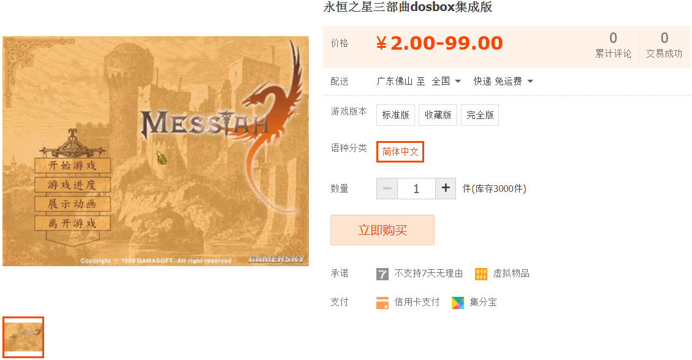Select the Messiah product thumbnail
This screenshot has width=692, height=360.
click(x=23, y=337)
